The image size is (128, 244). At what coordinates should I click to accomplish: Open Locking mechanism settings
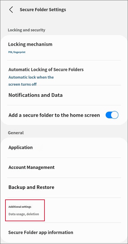(x=64, y=48)
